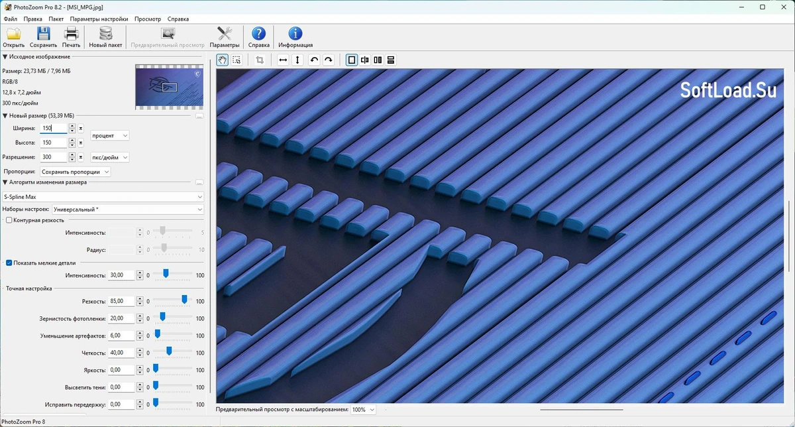The width and height of the screenshot is (795, 427).
Task: Click the Резкость slider handle
Action: point(185,300)
